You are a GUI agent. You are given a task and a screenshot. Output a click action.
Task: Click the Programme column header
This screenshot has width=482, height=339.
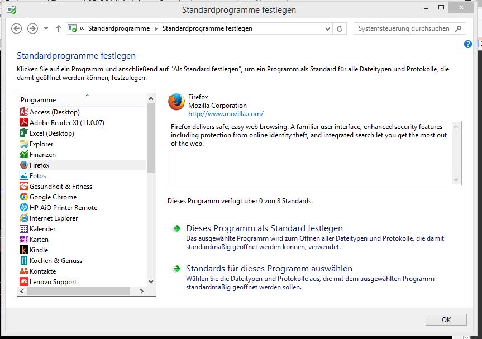coord(82,100)
